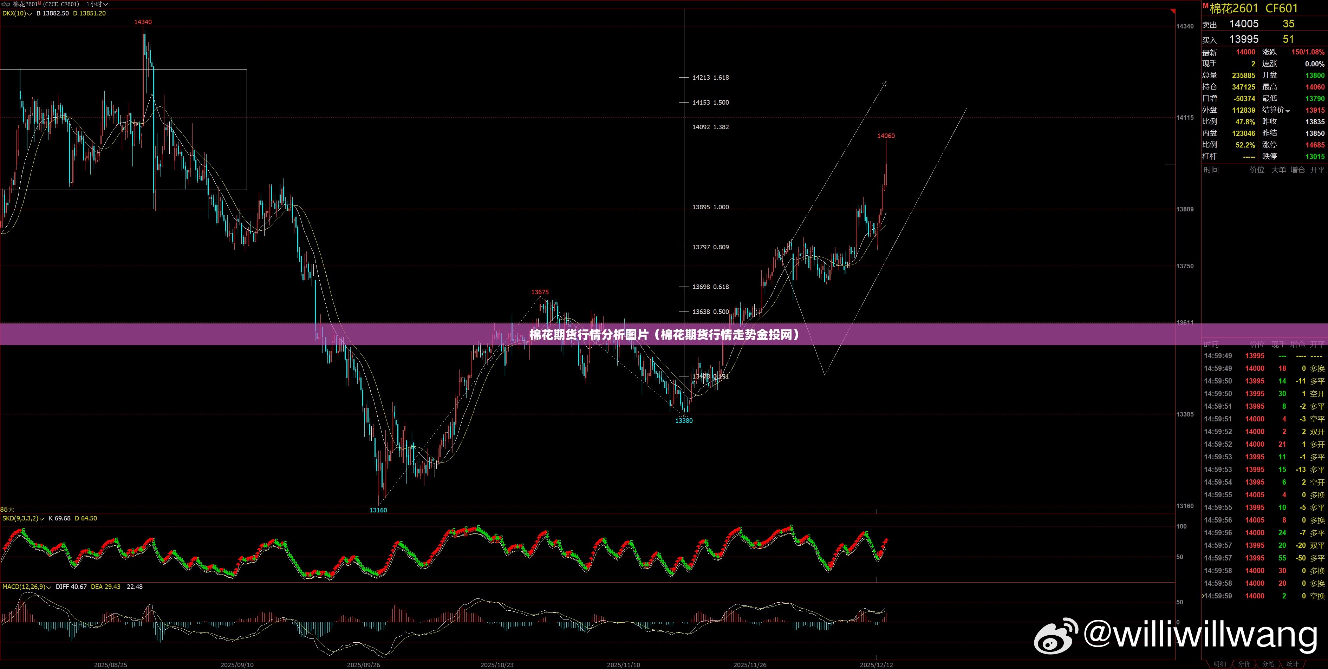Select the 14060 recent high label
The image size is (1328, 669).
tap(886, 136)
